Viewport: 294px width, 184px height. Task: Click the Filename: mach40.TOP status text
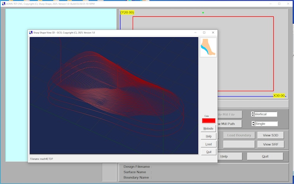pyautogui.click(x=42, y=159)
